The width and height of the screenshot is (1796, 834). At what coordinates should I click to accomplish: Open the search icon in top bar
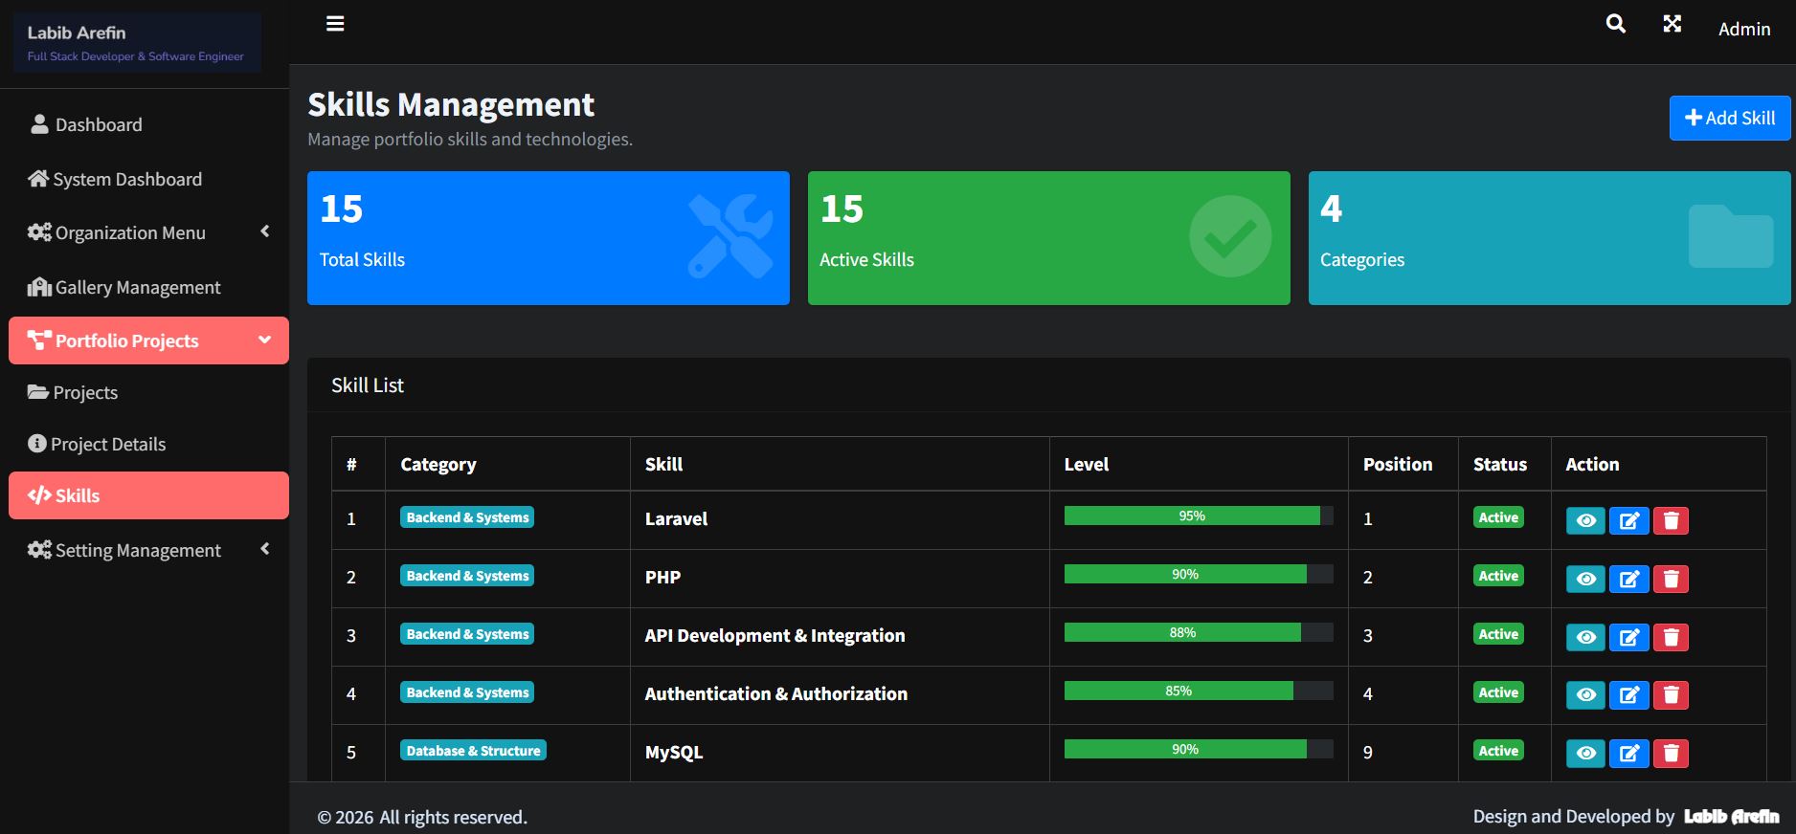[1615, 24]
